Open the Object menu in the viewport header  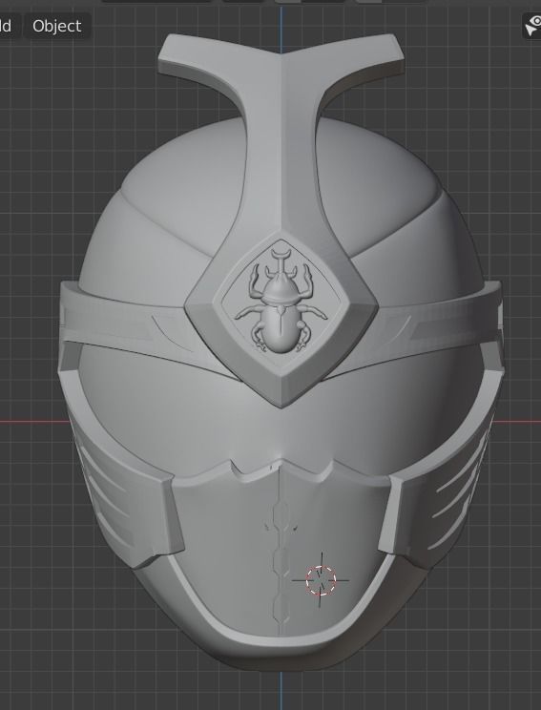point(57,26)
